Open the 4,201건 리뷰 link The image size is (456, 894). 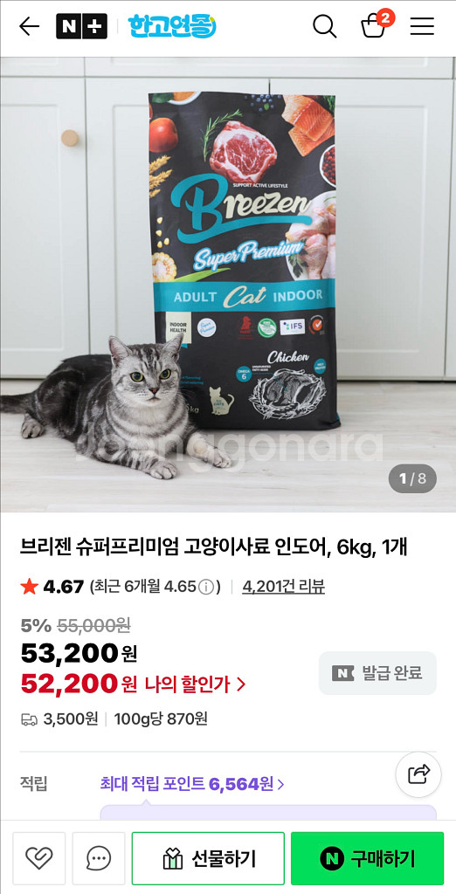point(284,587)
